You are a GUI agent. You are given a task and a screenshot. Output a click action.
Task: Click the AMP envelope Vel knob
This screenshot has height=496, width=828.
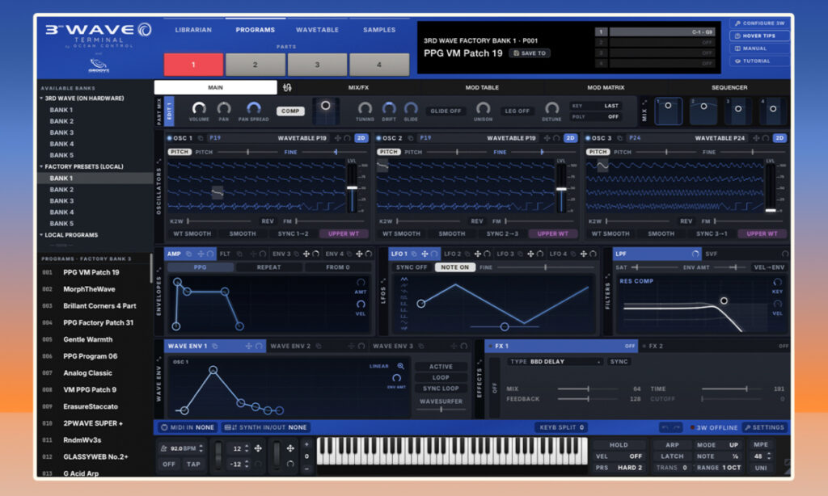pyautogui.click(x=361, y=304)
